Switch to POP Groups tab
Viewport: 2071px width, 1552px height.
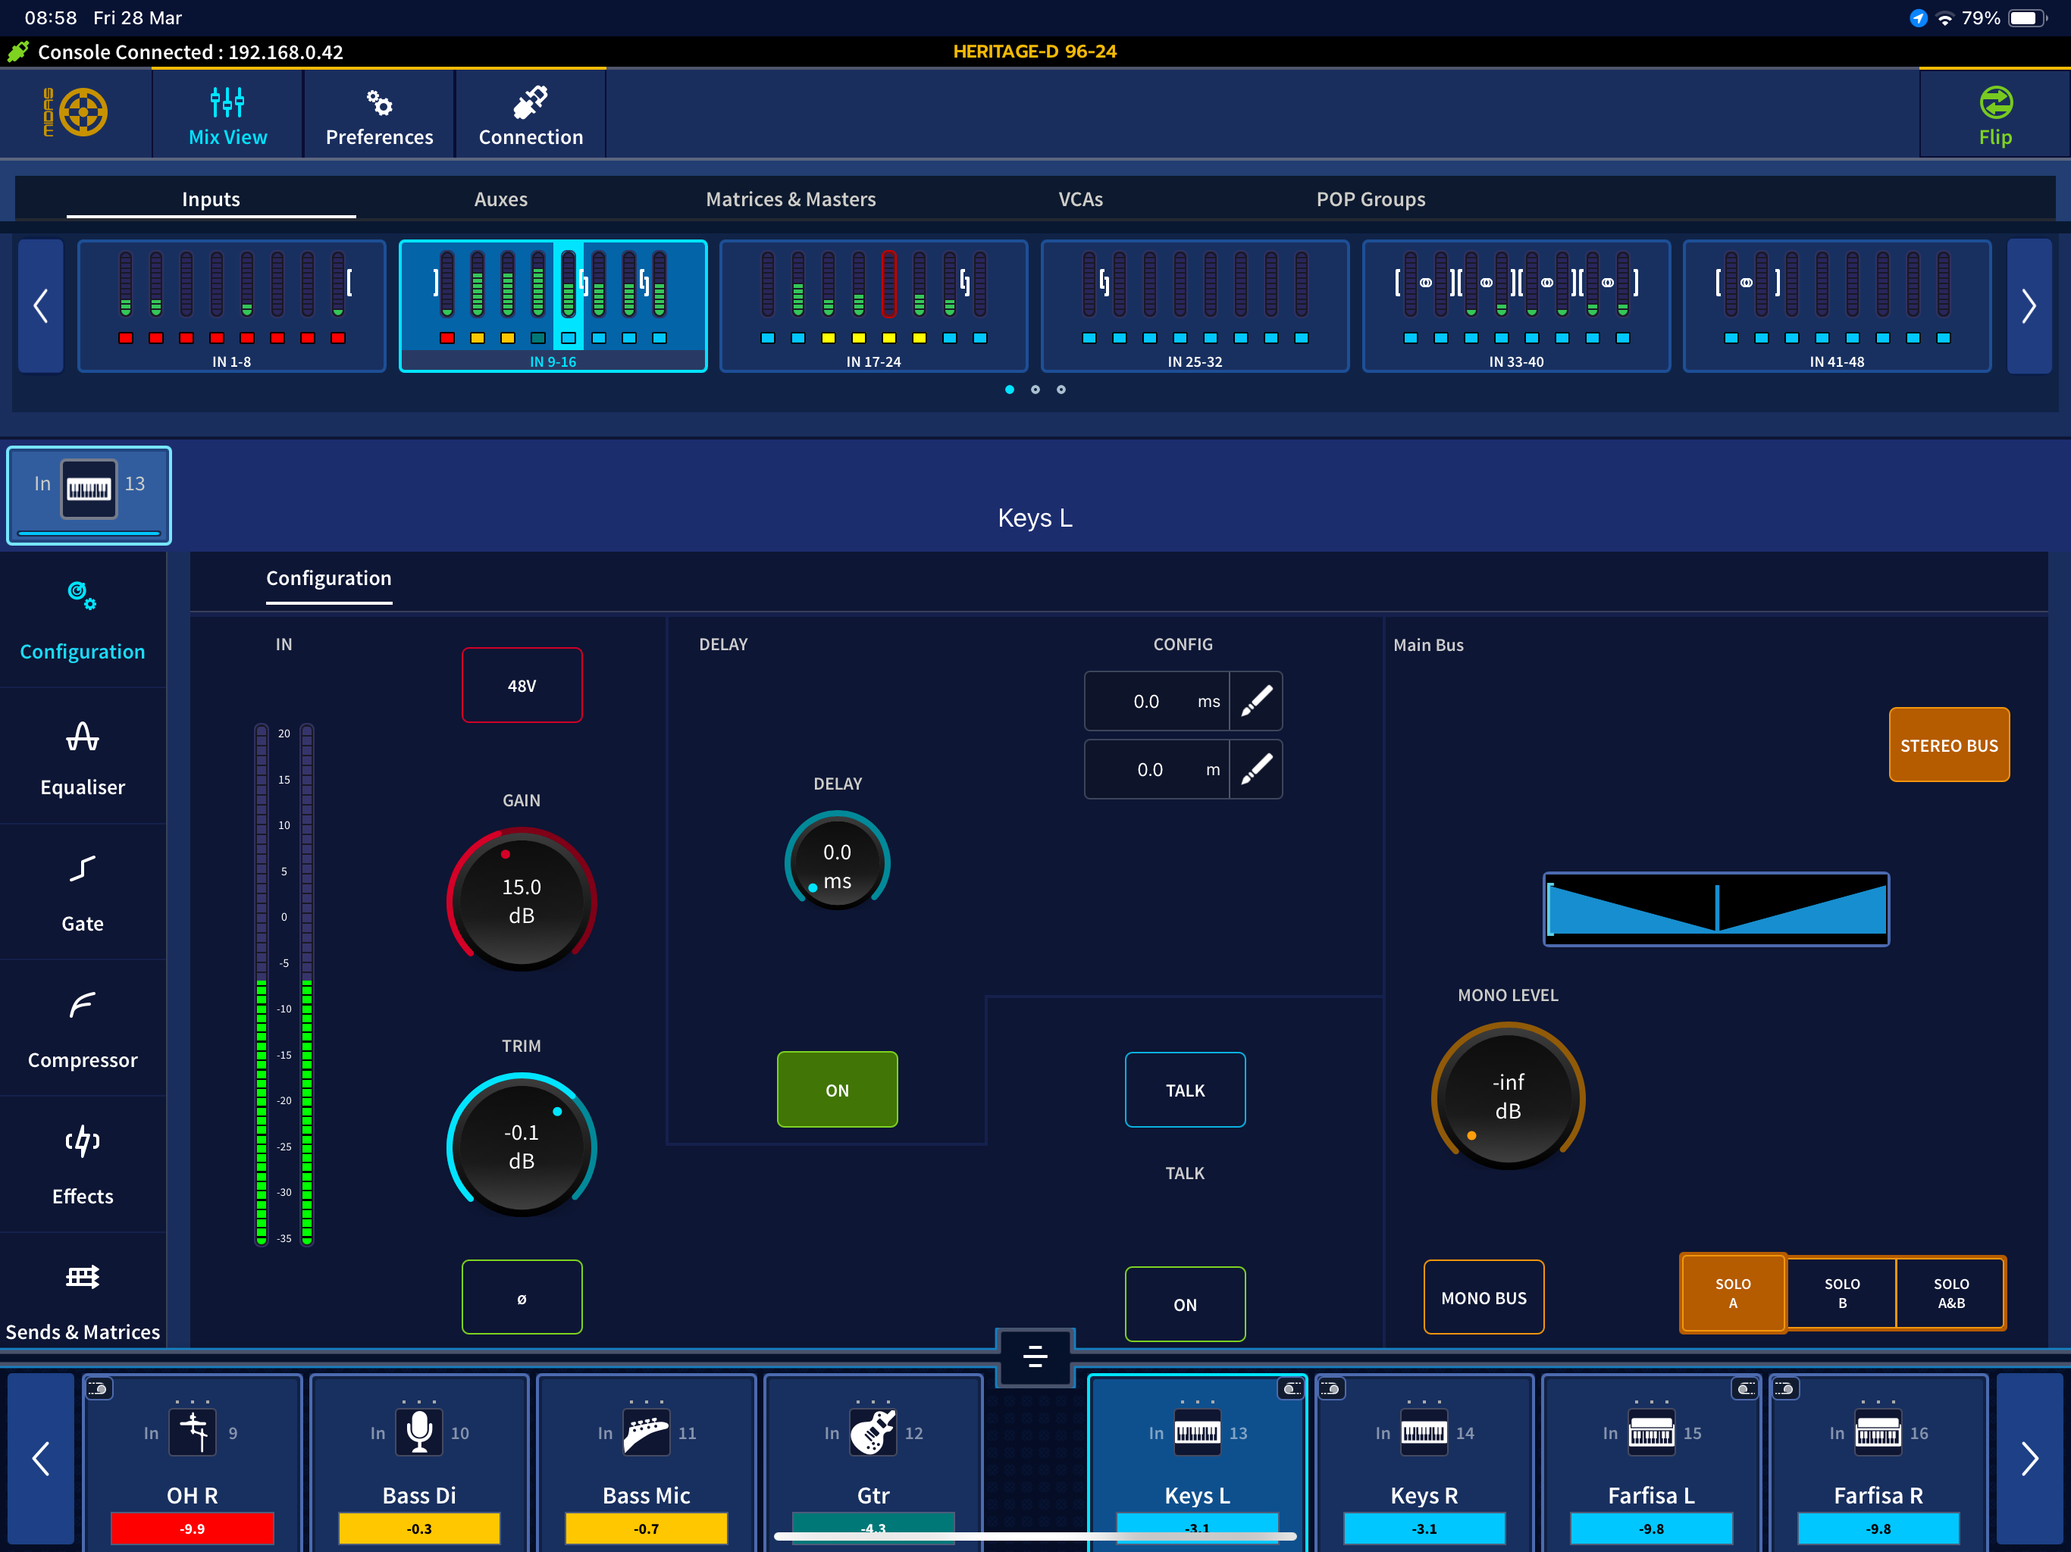click(1371, 199)
